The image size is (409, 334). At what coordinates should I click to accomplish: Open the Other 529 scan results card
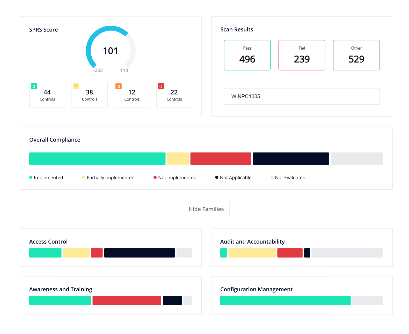356,55
